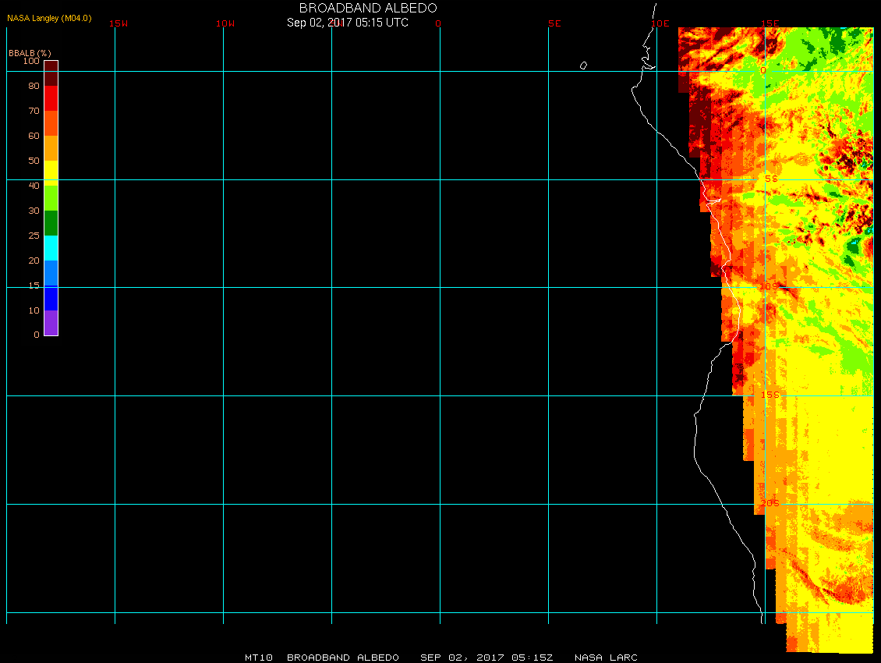Click the purple 0–10% legend swatch

click(x=51, y=323)
